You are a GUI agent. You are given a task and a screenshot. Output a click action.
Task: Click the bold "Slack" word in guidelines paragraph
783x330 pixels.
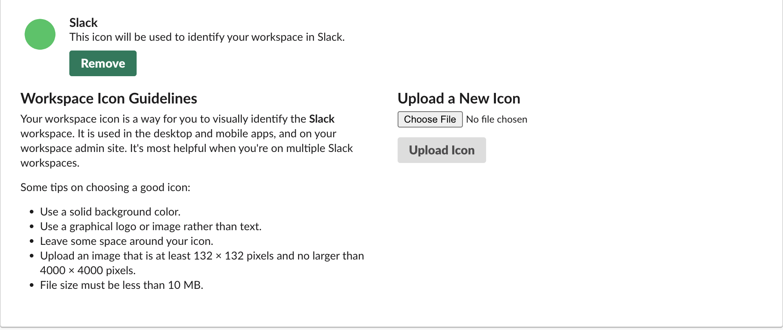(x=322, y=119)
